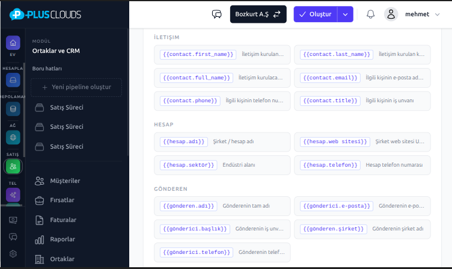Image resolution: width=452 pixels, height=269 pixels.
Task: Go to Fırsatlar
Action: (76, 200)
